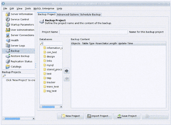The height and width of the screenshot is (125, 171).
Task: Open the Tools menu
Action: coord(28,9)
